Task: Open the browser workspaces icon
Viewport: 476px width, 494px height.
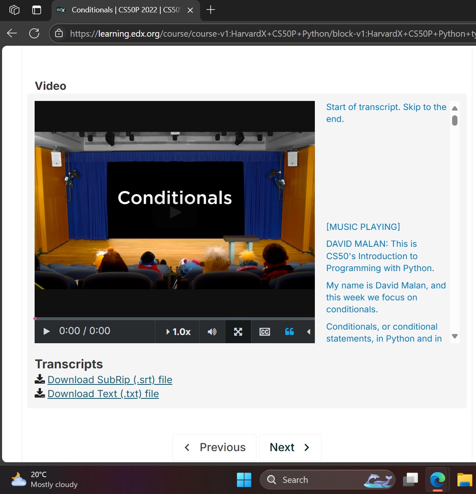Action: pyautogui.click(x=14, y=10)
